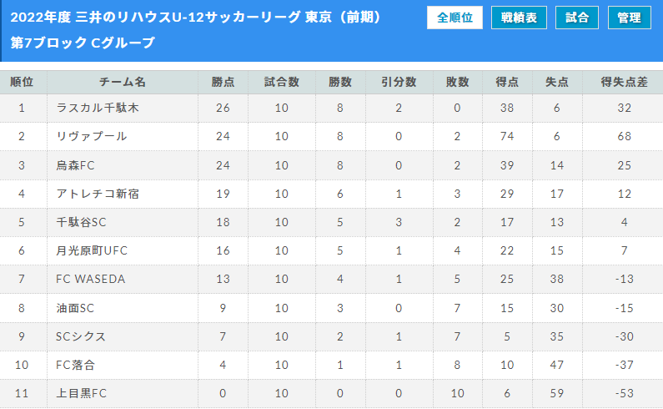Open team 油面SC
The image size is (663, 409).
pyautogui.click(x=75, y=308)
